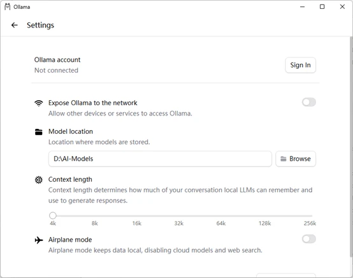Image resolution: width=353 pixels, height=278 pixels.
Task: Click the 'Expose Ollama to the network' label
Action: [93, 103]
